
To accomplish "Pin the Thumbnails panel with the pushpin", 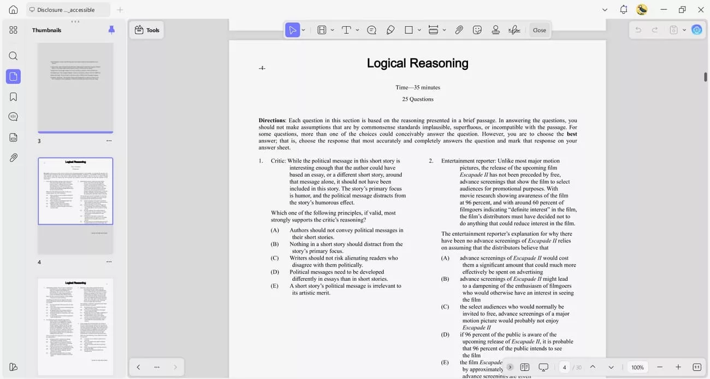I will click(x=111, y=30).
